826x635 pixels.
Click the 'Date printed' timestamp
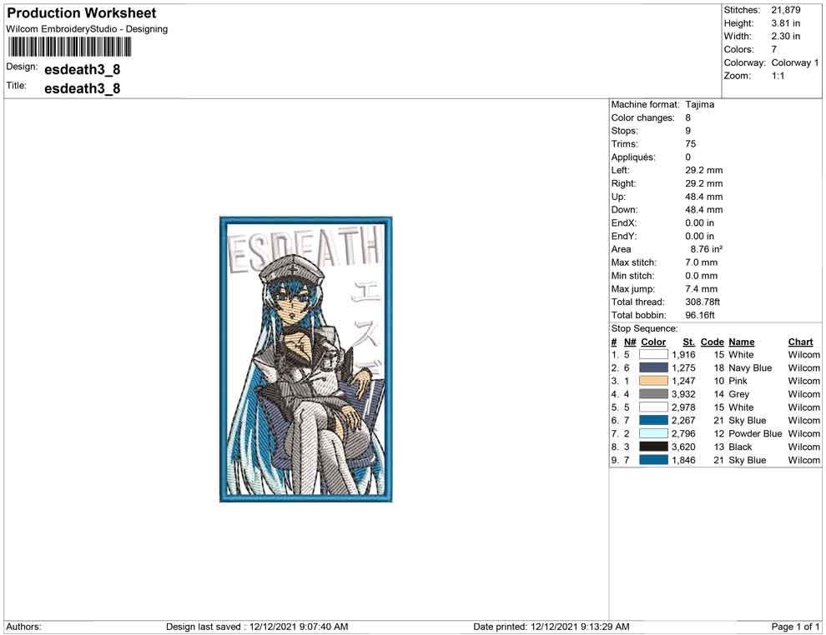(x=551, y=627)
